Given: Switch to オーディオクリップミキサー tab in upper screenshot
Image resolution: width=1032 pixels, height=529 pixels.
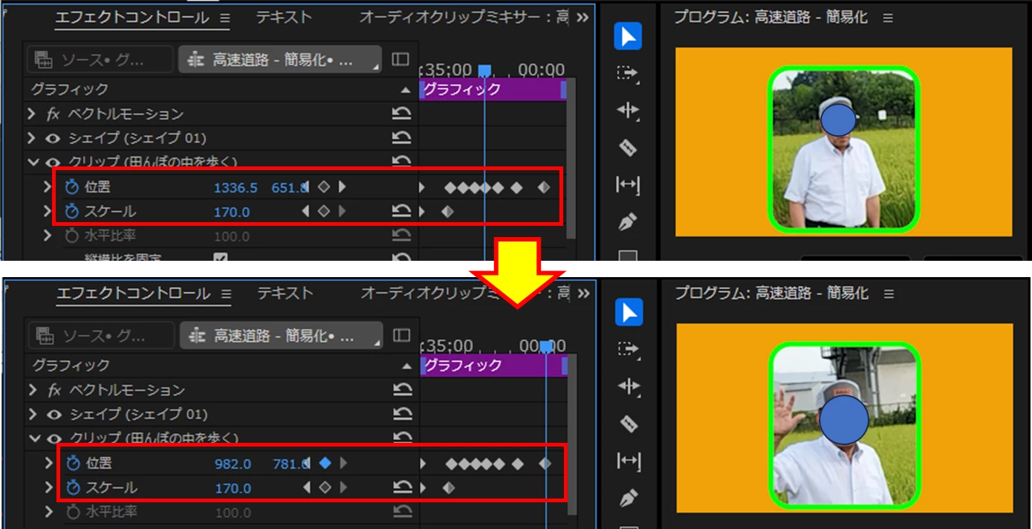Looking at the screenshot, I should tap(464, 18).
